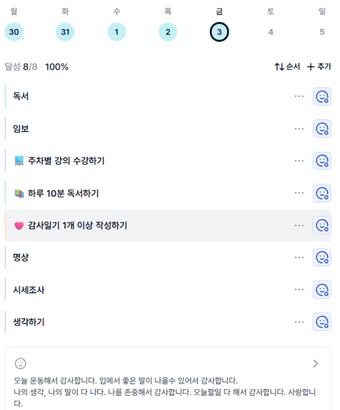Select Saturday the 4th in week calendar
340x410 pixels.
click(x=271, y=32)
